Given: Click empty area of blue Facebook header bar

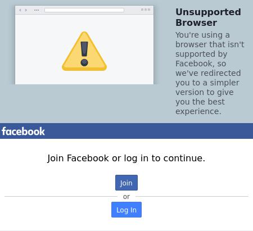Looking at the screenshot, I should 148,131.
